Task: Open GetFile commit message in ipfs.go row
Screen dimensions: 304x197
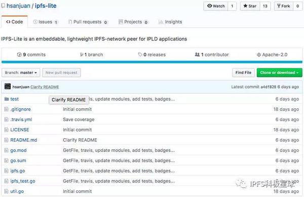Action: tap(119, 171)
